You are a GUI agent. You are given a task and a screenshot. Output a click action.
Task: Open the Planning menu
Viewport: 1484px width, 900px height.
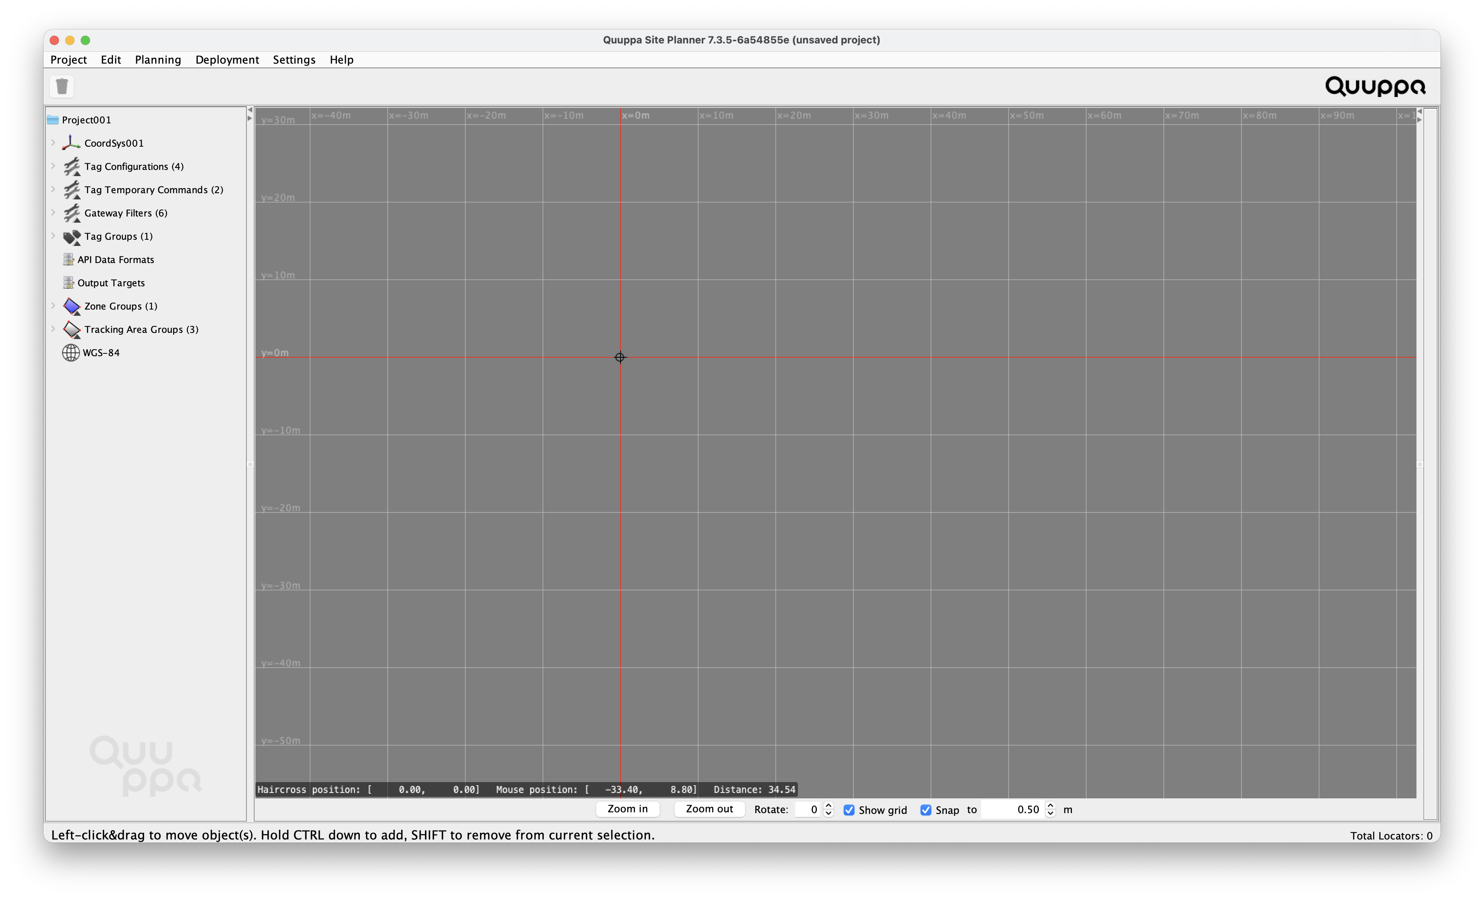[158, 60]
